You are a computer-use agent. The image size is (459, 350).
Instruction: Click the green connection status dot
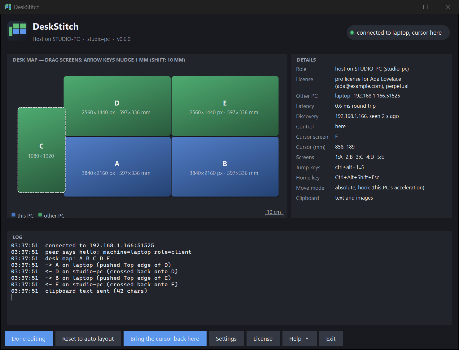click(x=352, y=33)
